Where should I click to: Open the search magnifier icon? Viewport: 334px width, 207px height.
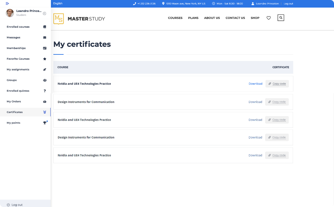(281, 18)
